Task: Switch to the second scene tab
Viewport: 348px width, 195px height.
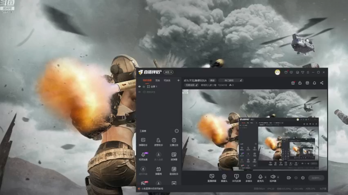Action: (x=157, y=81)
